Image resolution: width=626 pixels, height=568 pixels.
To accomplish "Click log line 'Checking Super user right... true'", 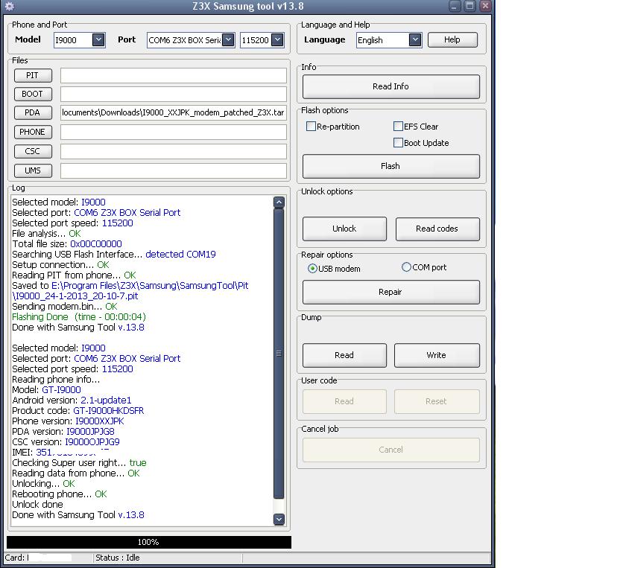I will tap(80, 463).
